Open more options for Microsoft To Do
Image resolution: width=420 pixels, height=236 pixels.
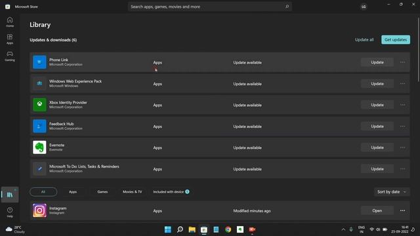tap(402, 169)
